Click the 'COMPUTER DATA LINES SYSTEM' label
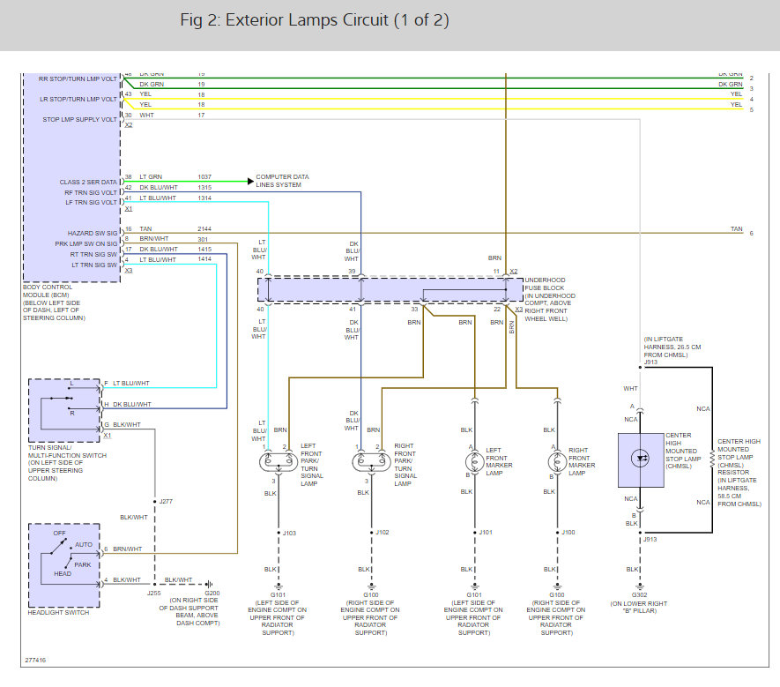The width and height of the screenshot is (780, 687). [282, 181]
